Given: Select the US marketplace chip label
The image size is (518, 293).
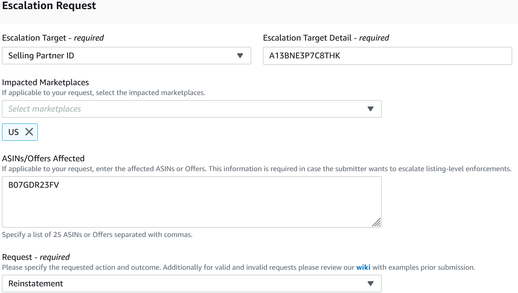Looking at the screenshot, I should (13, 132).
